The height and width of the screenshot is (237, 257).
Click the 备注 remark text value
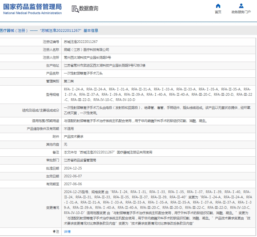click(108, 152)
